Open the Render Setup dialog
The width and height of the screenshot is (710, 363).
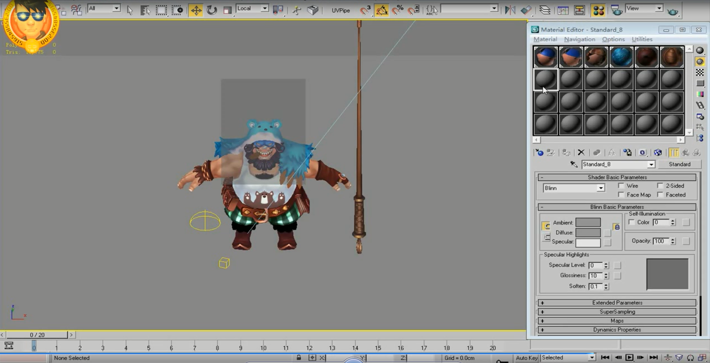pos(617,10)
